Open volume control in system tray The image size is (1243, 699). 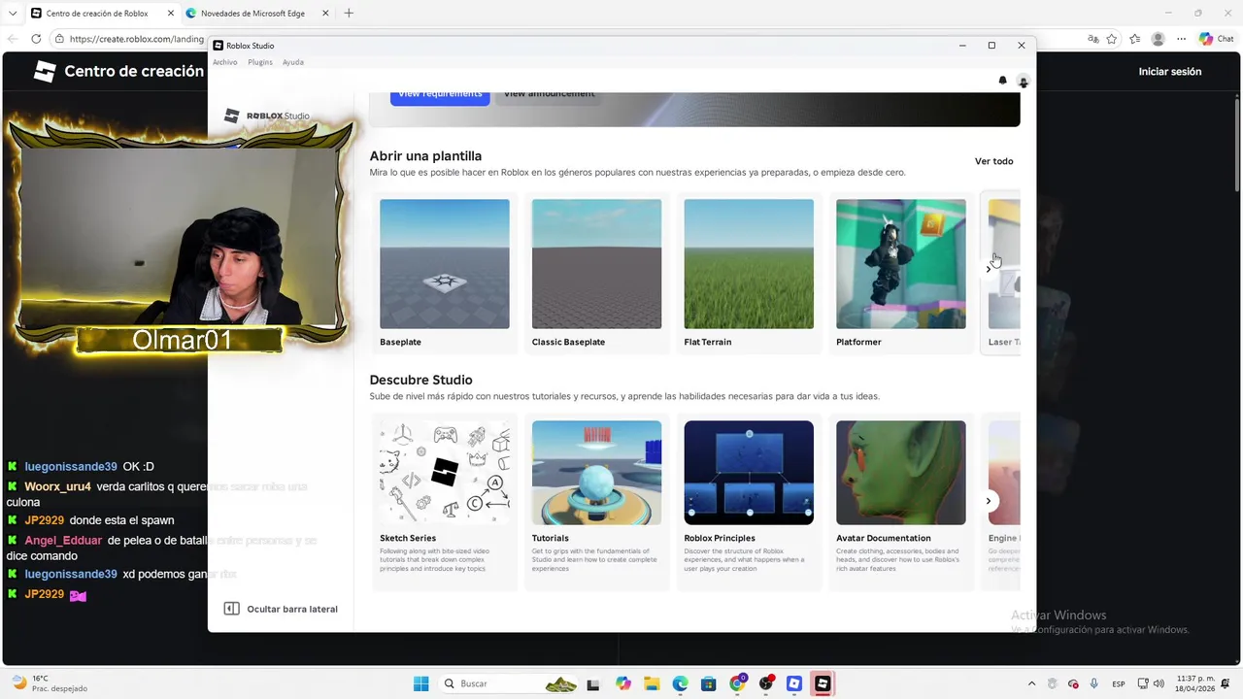tap(1159, 683)
